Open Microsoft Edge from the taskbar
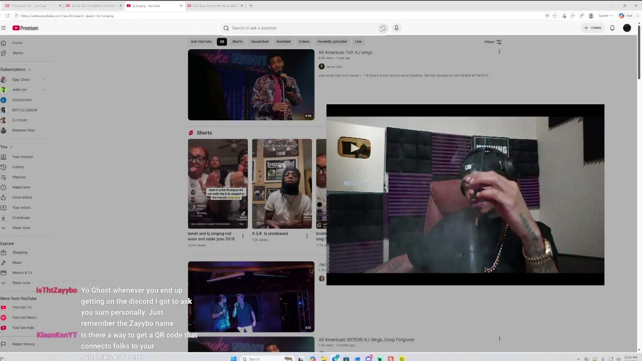 335,358
